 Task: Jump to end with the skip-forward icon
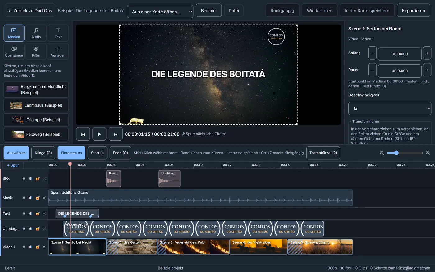coord(116,134)
